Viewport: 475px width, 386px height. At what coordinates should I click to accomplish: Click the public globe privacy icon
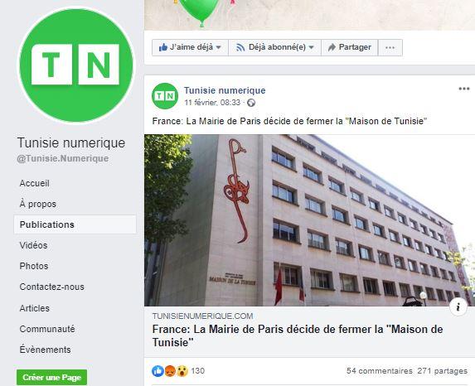251,103
